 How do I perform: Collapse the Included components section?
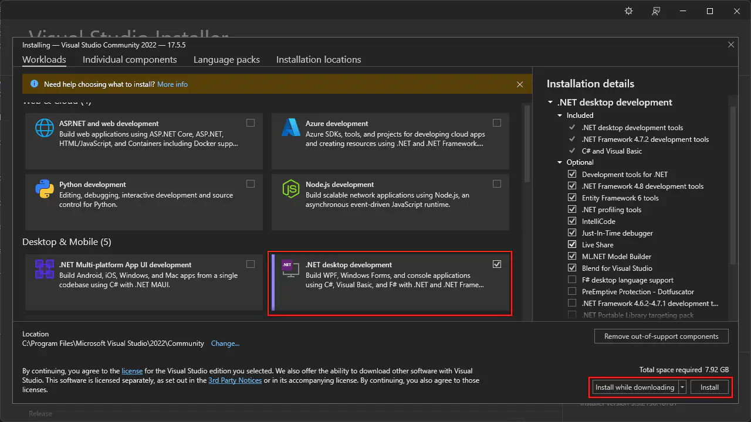(560, 115)
